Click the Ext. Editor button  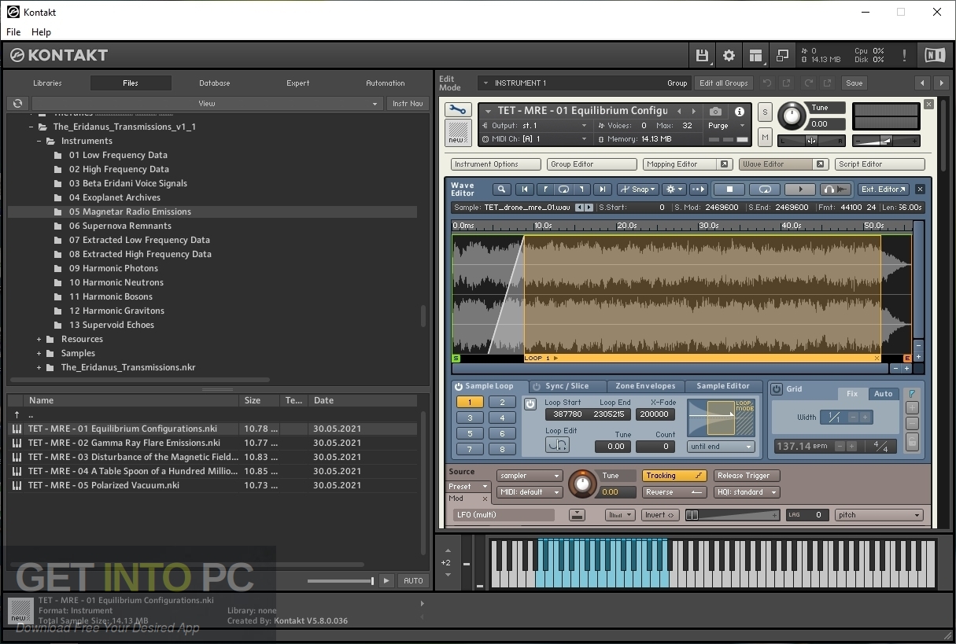(884, 189)
